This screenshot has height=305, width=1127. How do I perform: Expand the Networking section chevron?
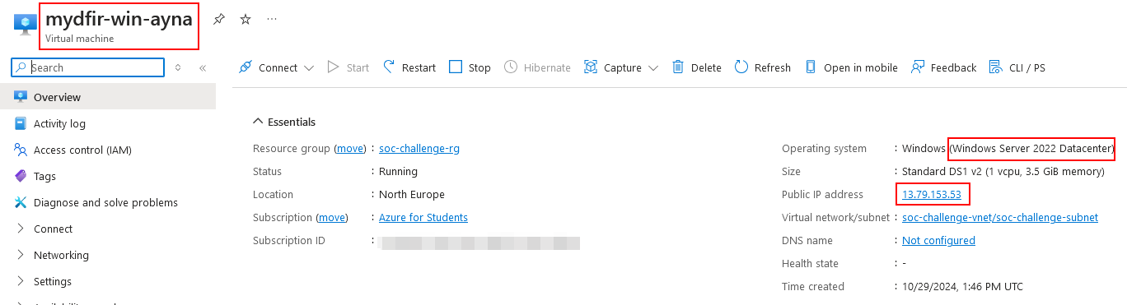pos(21,255)
